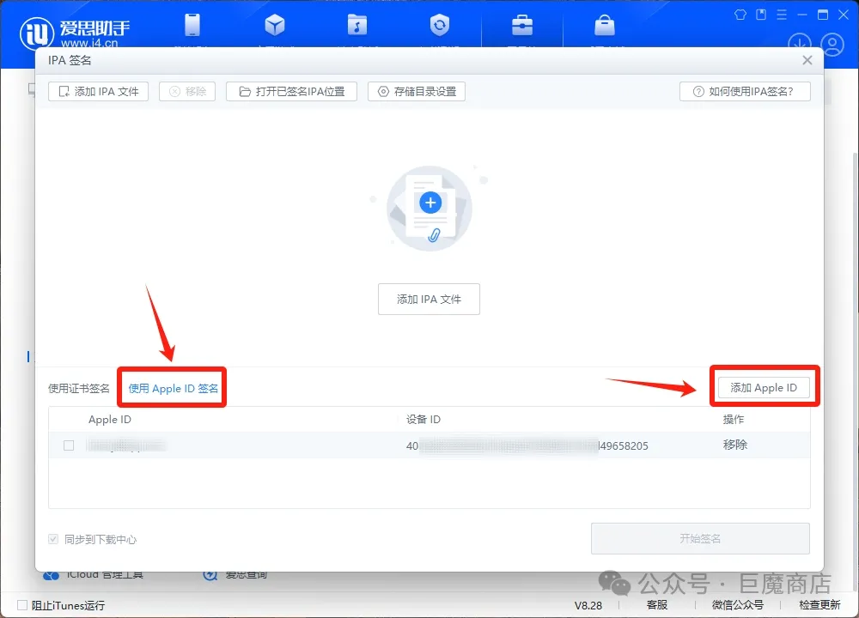Click device ID cell ending 49658205
Screen dimensions: 859x618
[x=527, y=445]
